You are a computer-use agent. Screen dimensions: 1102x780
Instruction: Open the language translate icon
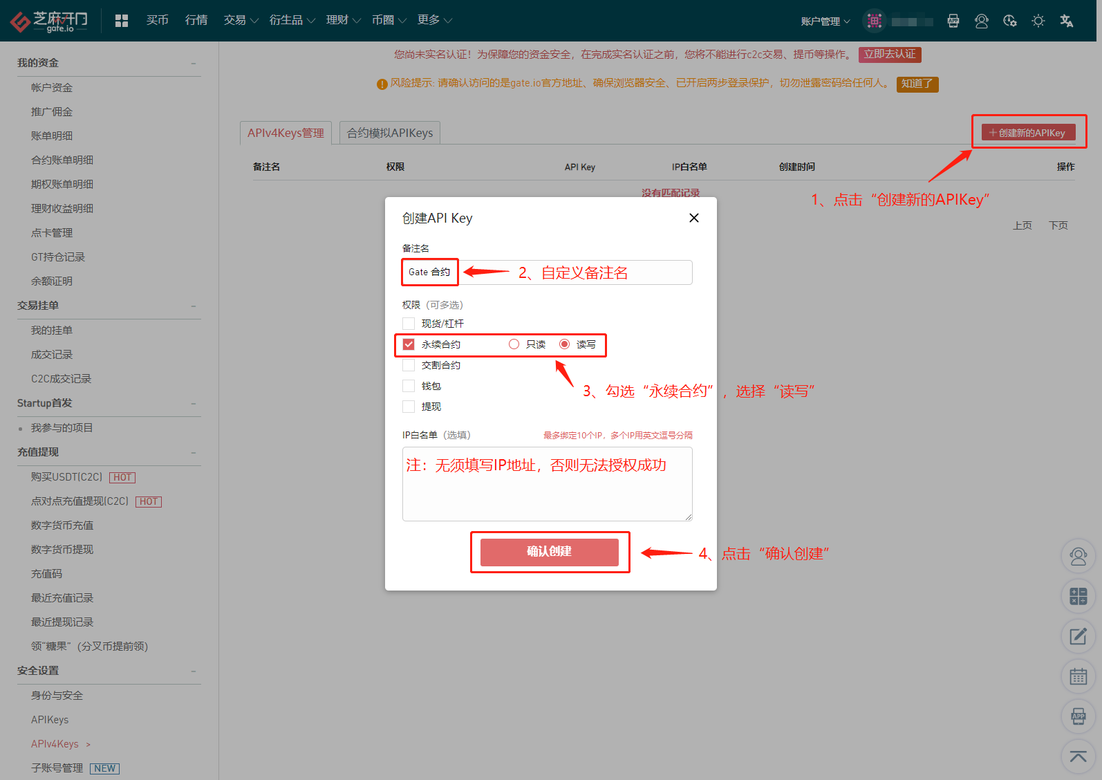tap(1067, 21)
